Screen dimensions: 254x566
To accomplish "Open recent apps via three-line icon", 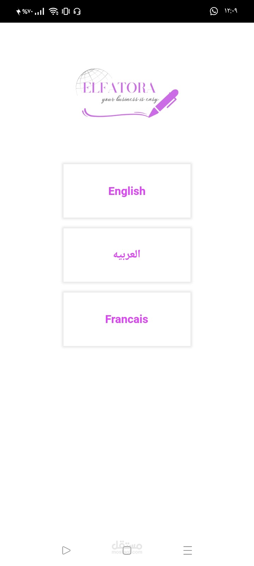I will 188,550.
